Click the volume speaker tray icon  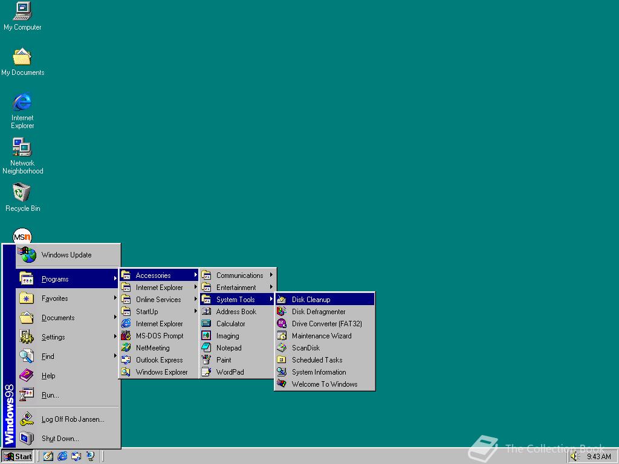coord(574,457)
